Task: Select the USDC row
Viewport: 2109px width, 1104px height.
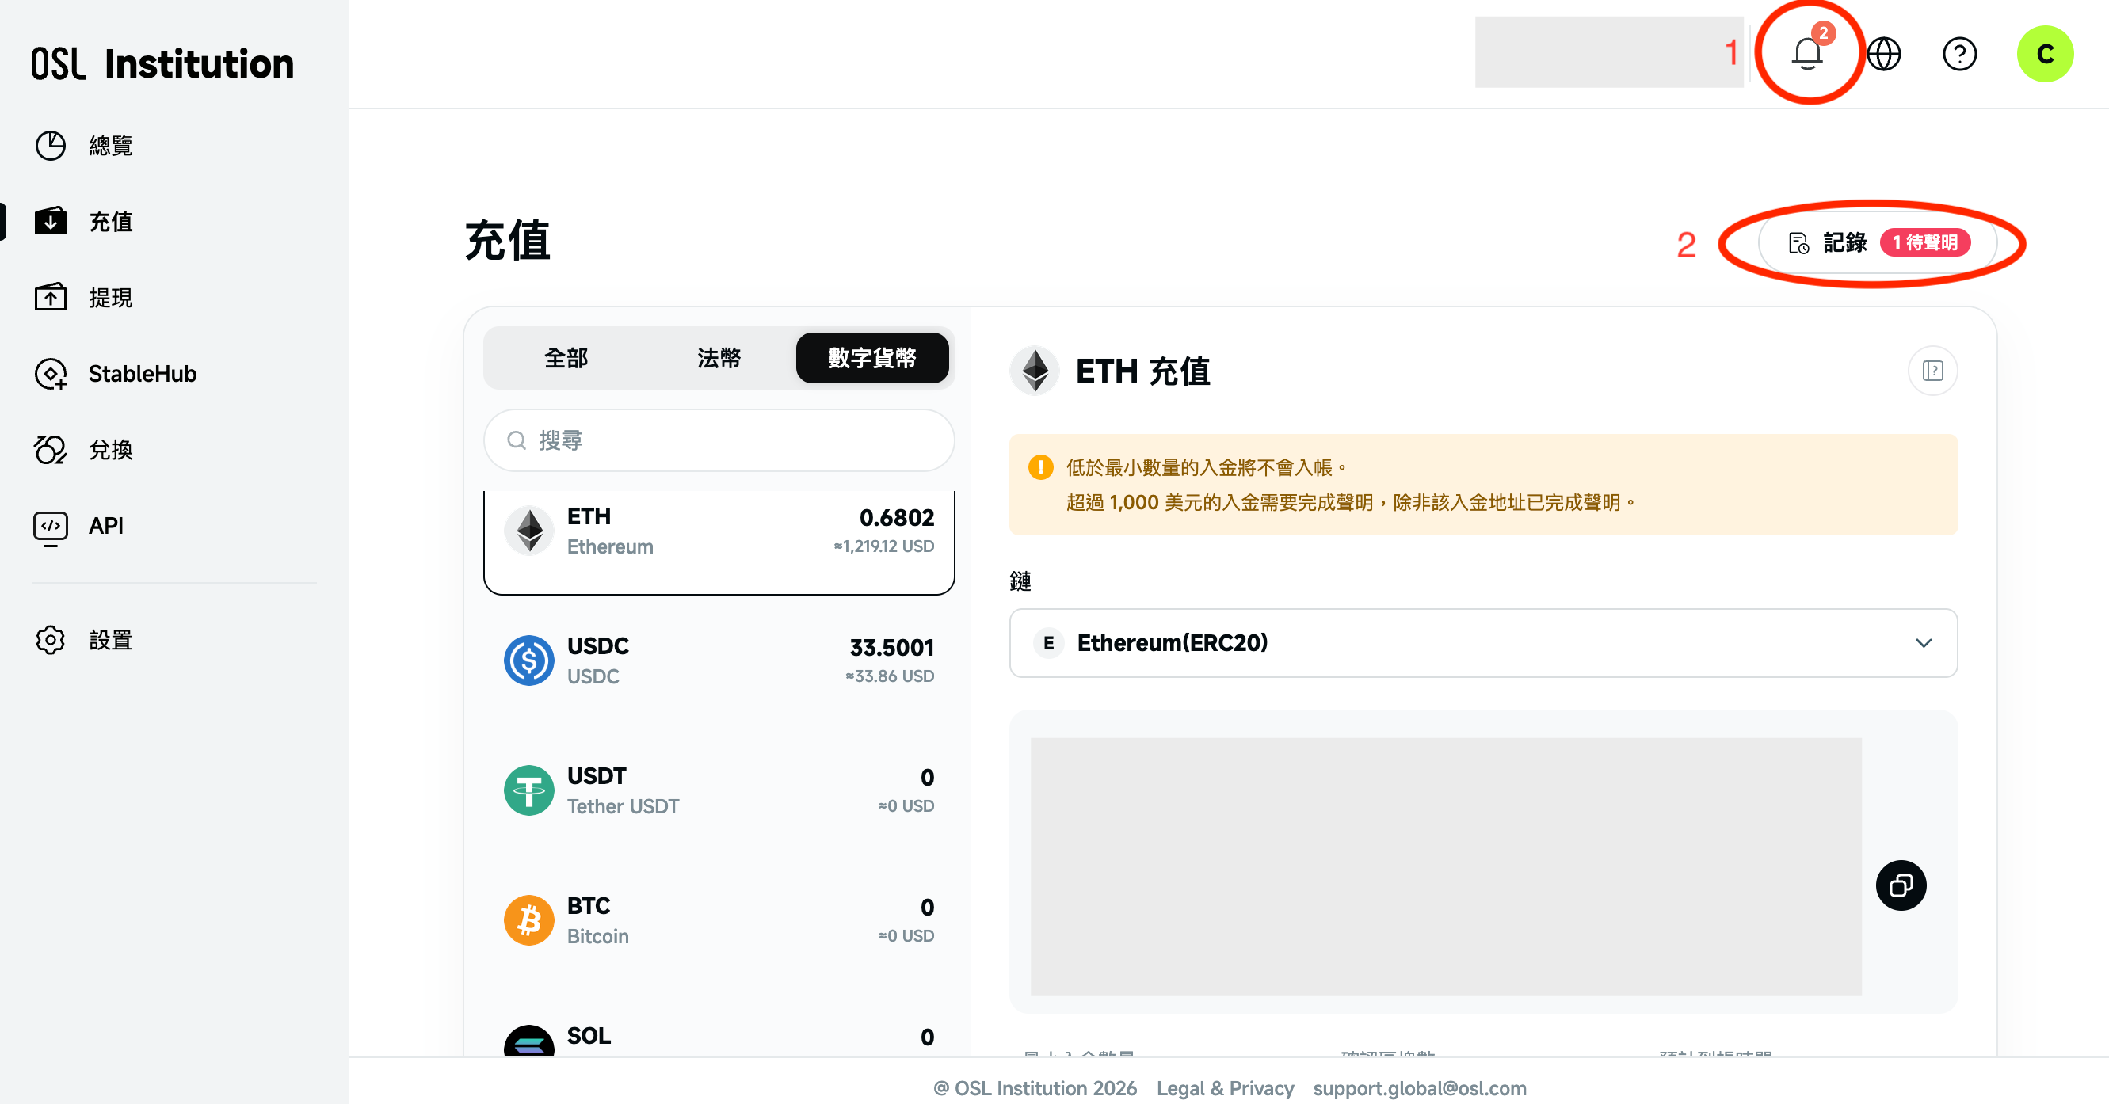Action: pos(719,660)
